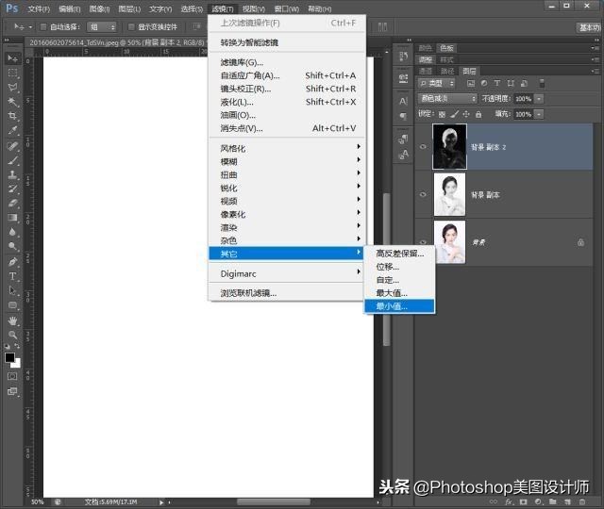Select the Rectangular Marquee tool
Screen dimensions: 604x509
pyautogui.click(x=12, y=73)
